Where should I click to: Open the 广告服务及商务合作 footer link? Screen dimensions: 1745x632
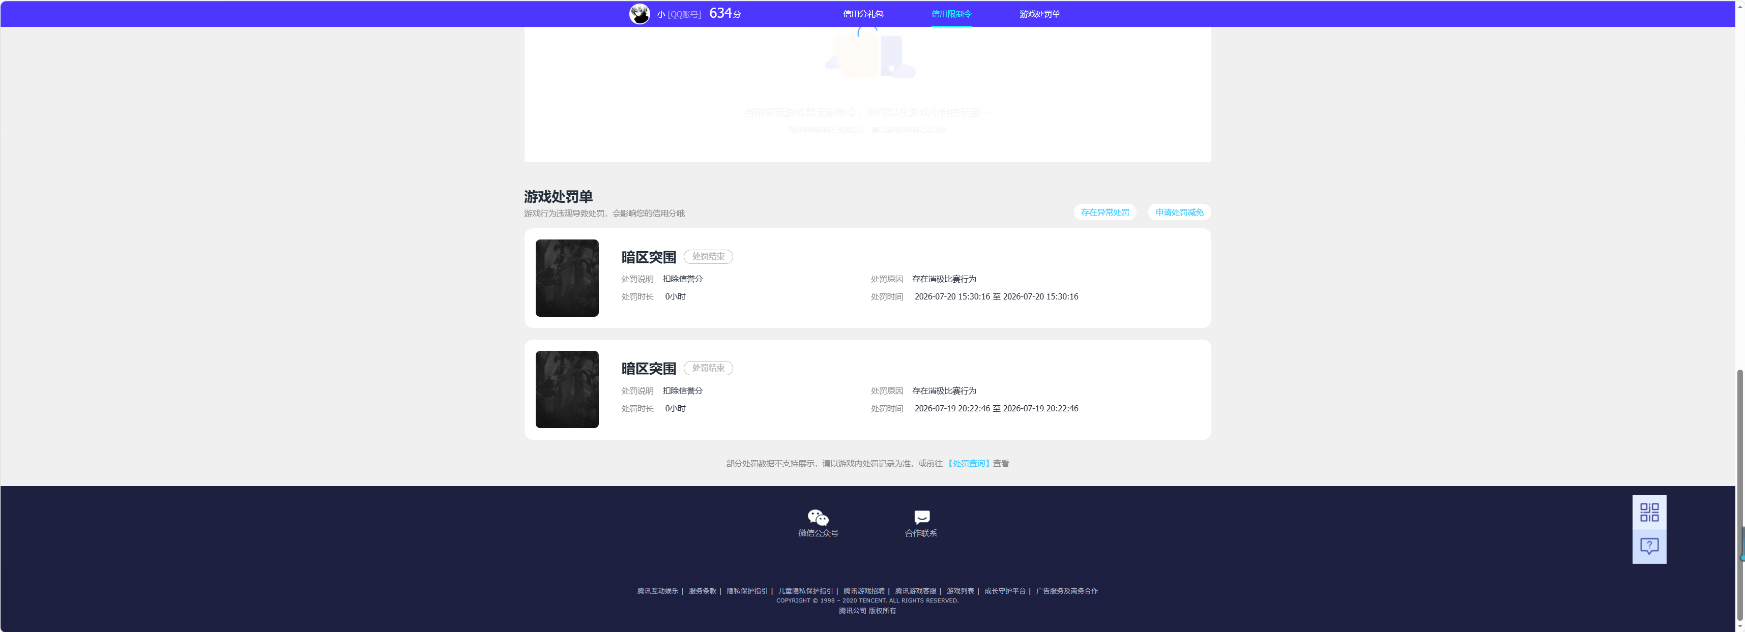point(1066,591)
